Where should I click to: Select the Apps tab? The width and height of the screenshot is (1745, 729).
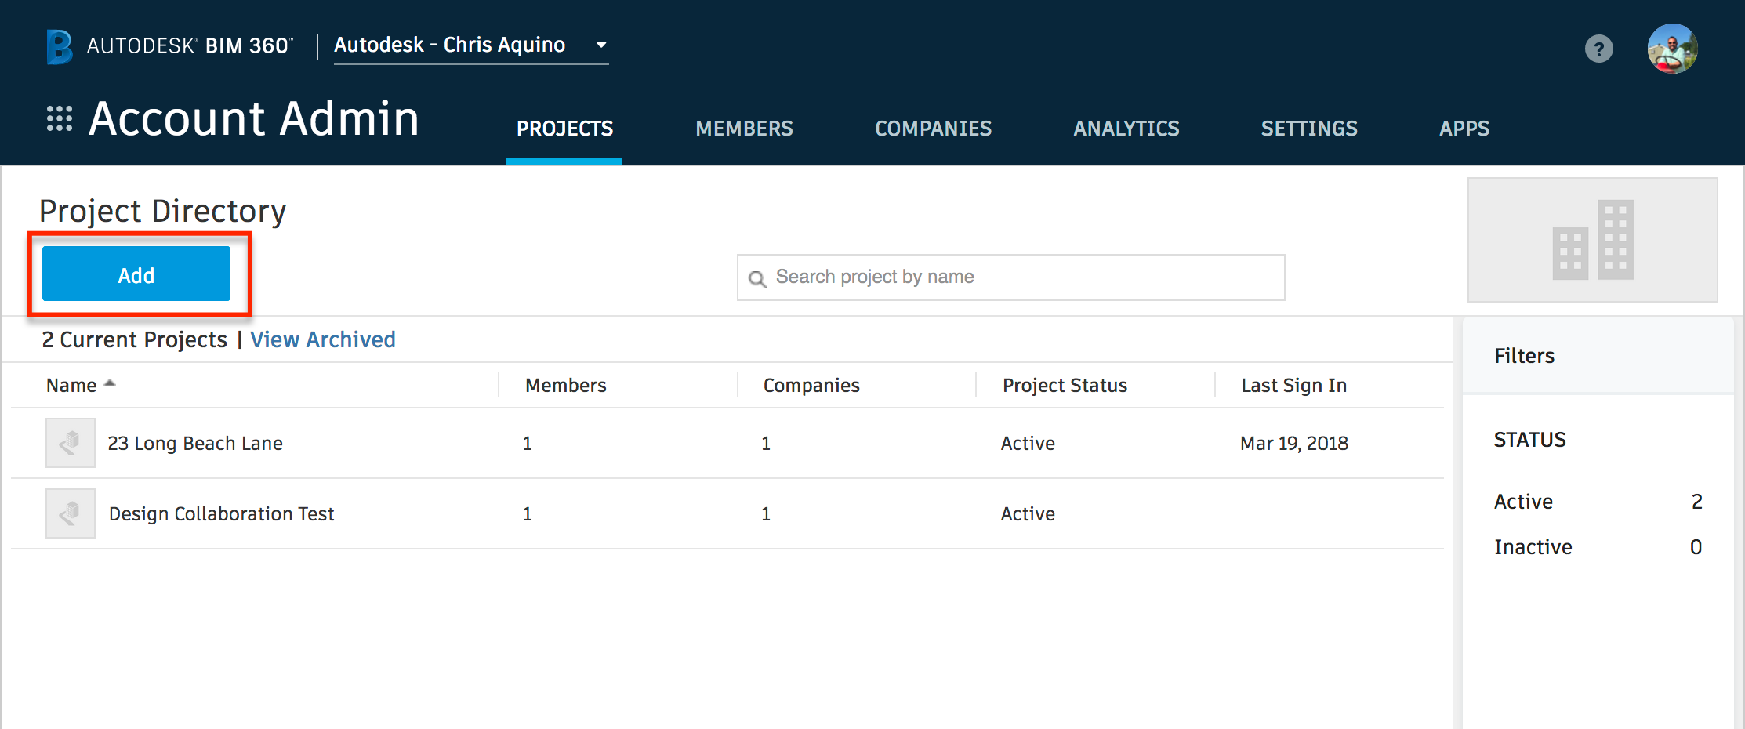click(x=1464, y=129)
